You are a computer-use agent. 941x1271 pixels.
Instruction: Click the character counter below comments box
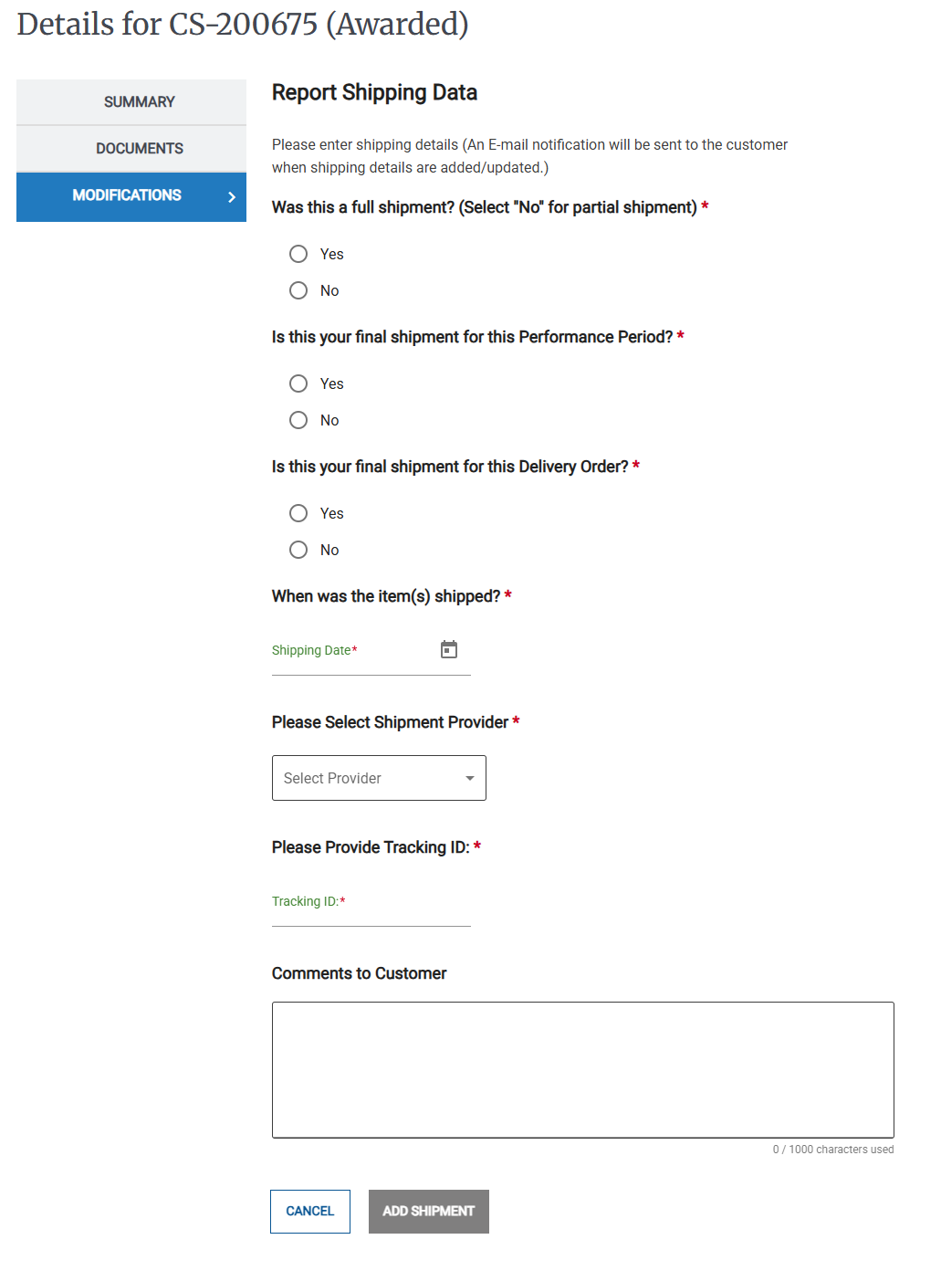tap(833, 1149)
